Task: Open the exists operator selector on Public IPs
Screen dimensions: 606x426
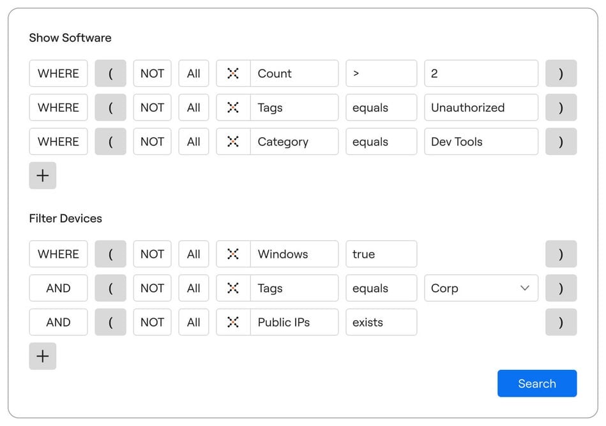Action: click(381, 322)
